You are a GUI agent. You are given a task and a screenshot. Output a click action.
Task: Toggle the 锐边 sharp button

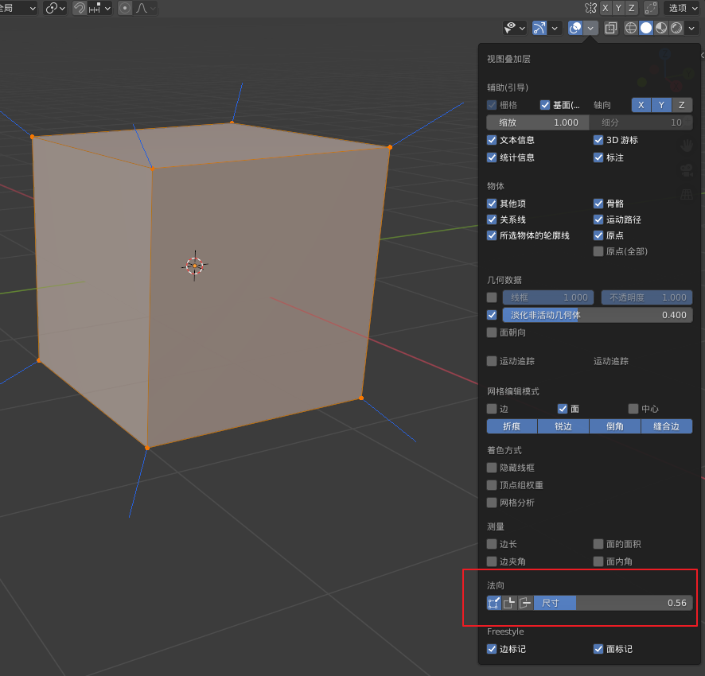[x=563, y=426]
